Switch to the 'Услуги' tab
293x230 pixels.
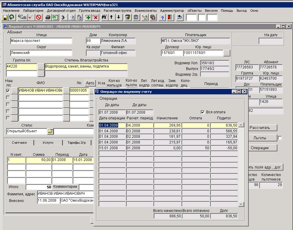48,143
